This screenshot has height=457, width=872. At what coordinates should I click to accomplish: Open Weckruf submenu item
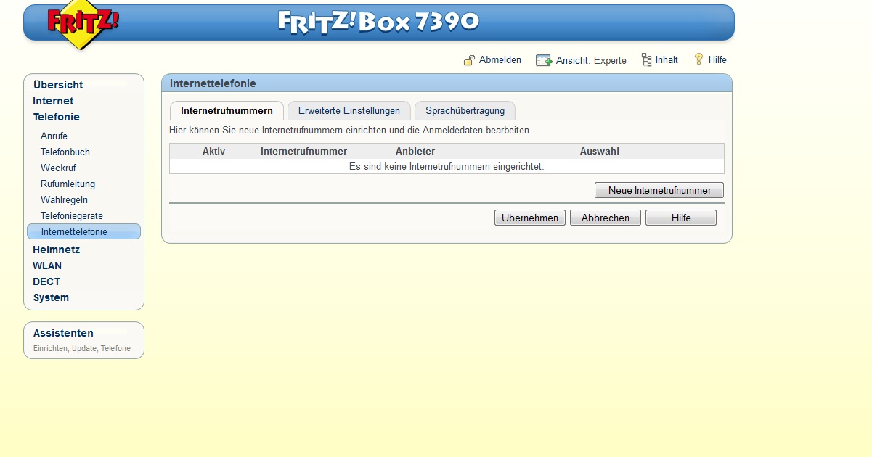[58, 168]
